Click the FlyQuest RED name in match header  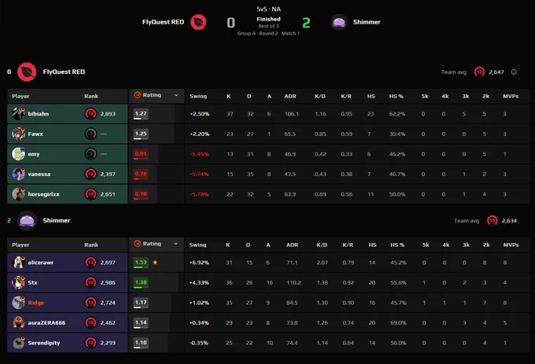pos(163,22)
